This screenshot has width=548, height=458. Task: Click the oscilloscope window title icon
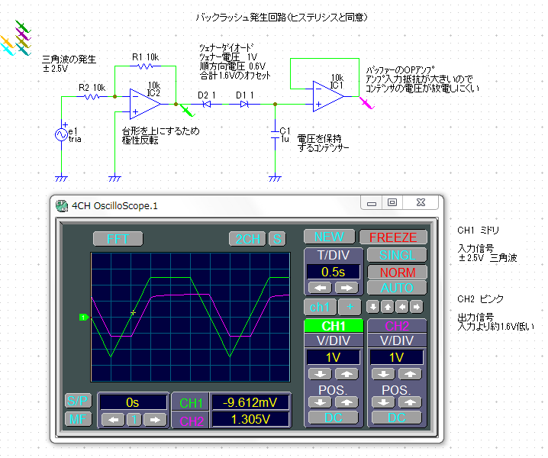tap(62, 205)
